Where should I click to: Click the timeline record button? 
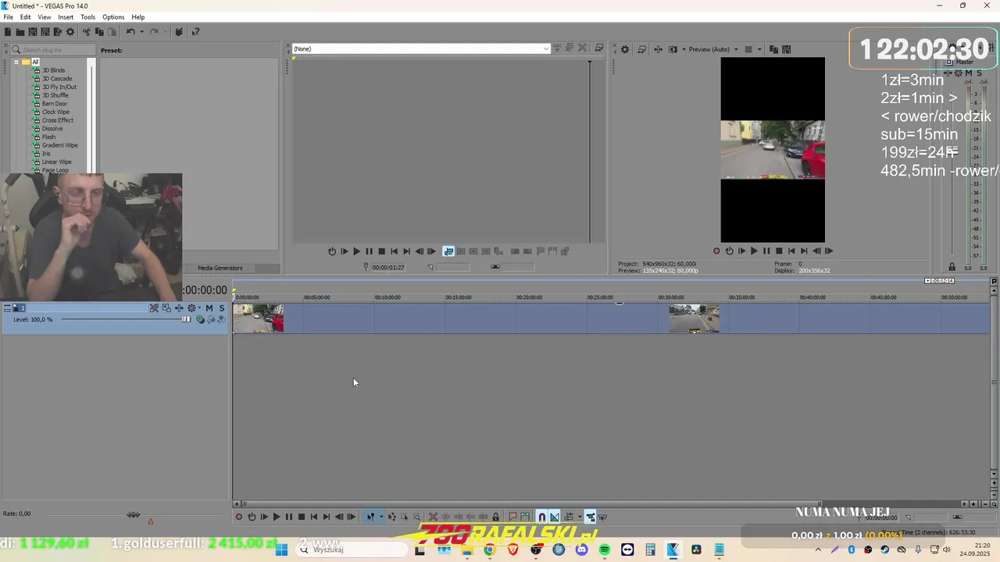239,517
